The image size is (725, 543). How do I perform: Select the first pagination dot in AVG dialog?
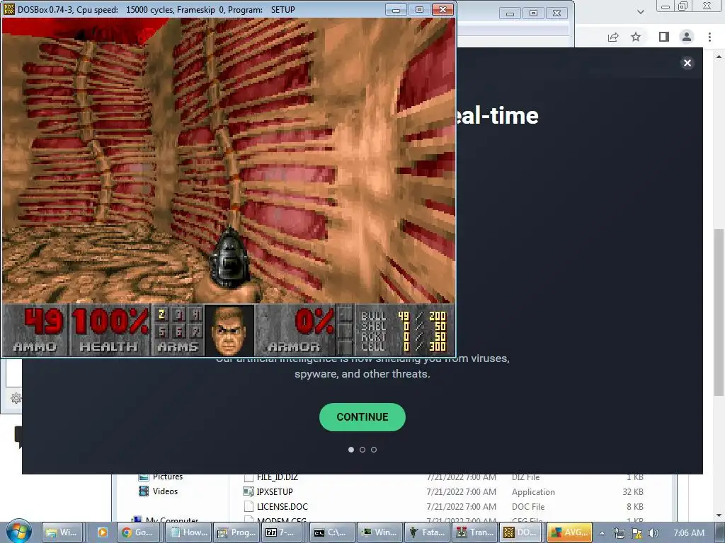point(351,450)
